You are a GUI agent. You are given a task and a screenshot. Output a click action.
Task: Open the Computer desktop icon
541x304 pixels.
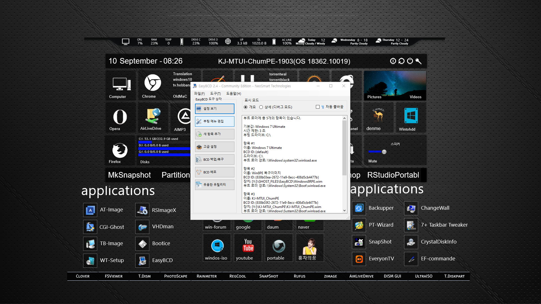click(x=121, y=84)
